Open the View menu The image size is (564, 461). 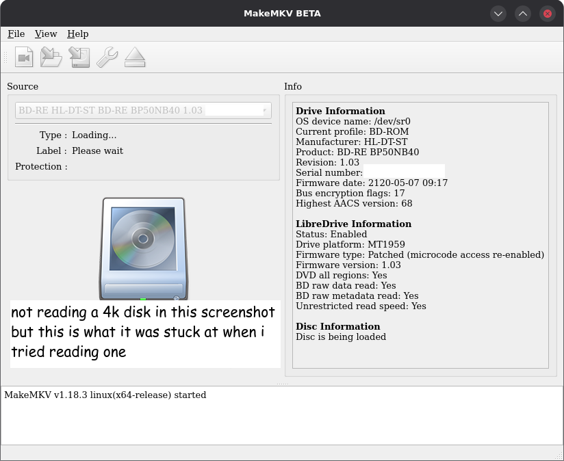(x=46, y=34)
